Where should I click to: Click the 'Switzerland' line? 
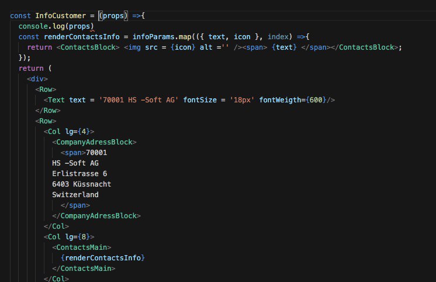(75, 195)
